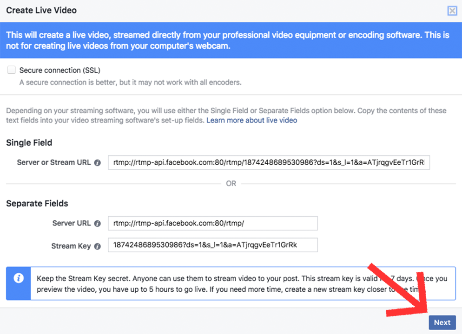Select the Server URL text field
Viewport: 462px width, 334px height.
tap(212, 223)
